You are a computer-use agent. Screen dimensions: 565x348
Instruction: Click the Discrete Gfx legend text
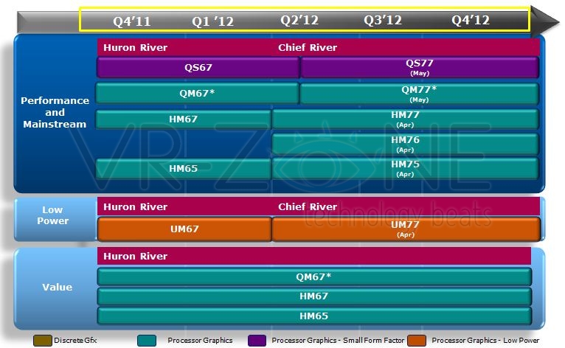[x=75, y=340]
